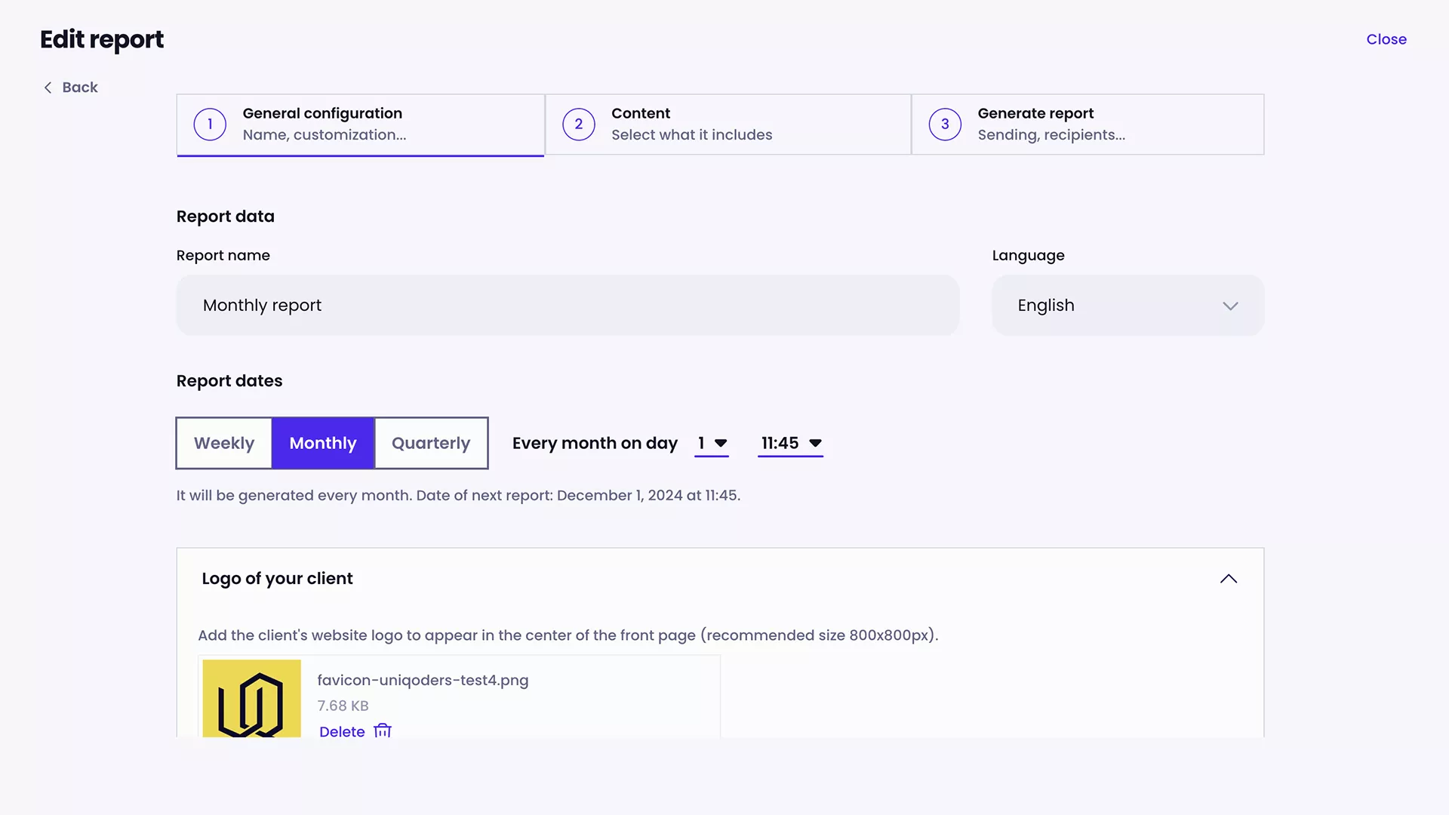This screenshot has width=1449, height=815.
Task: Click step 2 circle number icon
Action: pos(579,125)
